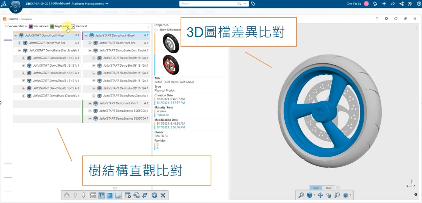Click the stacked rows list view icon
422x203 pixels.
click(93, 195)
